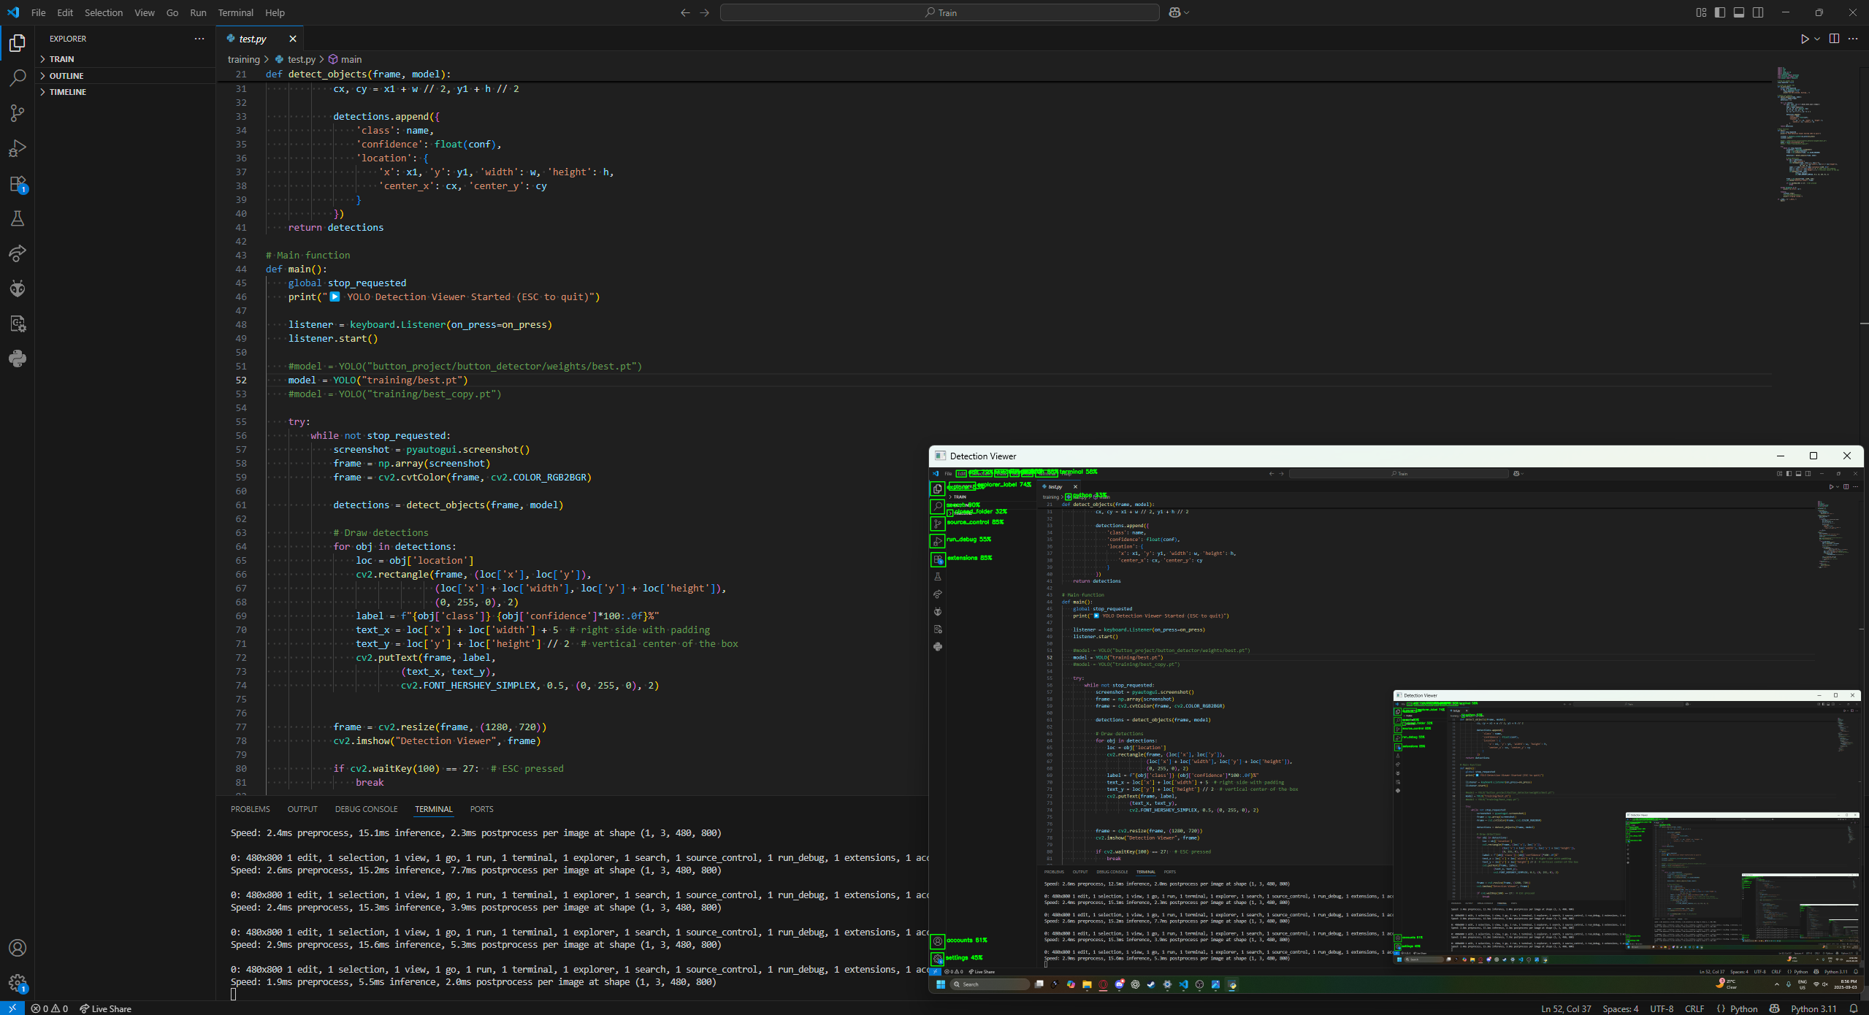This screenshot has height=1015, width=1869.
Task: Click 'CRLF' end-of-line selector
Action: pos(1694,1008)
